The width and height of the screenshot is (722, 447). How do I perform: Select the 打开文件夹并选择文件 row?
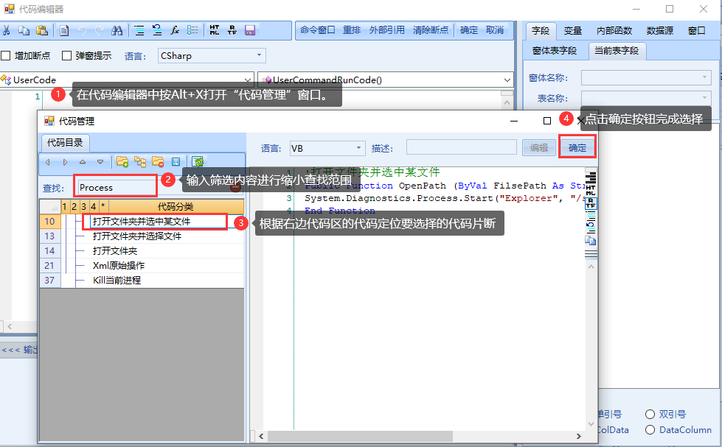[142, 236]
